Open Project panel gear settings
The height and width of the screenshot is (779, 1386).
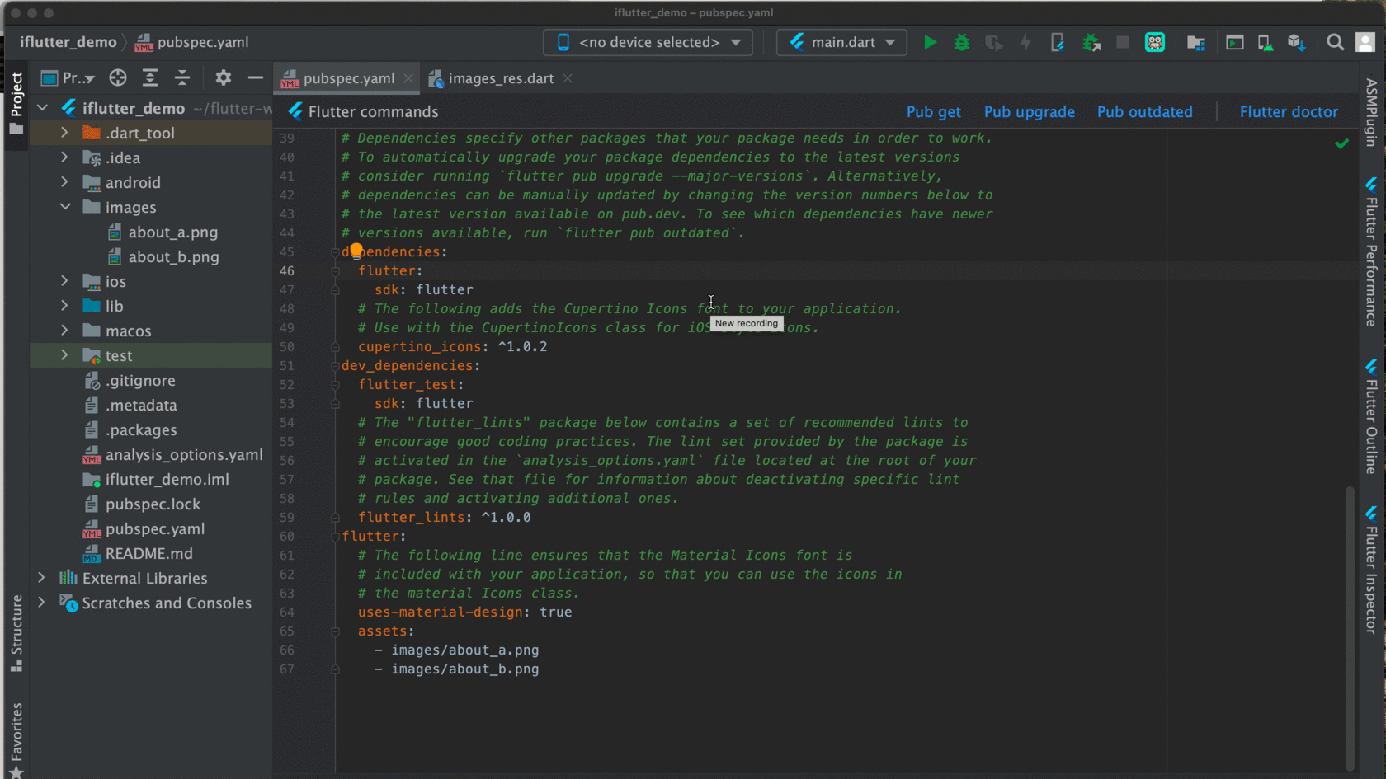(x=224, y=77)
